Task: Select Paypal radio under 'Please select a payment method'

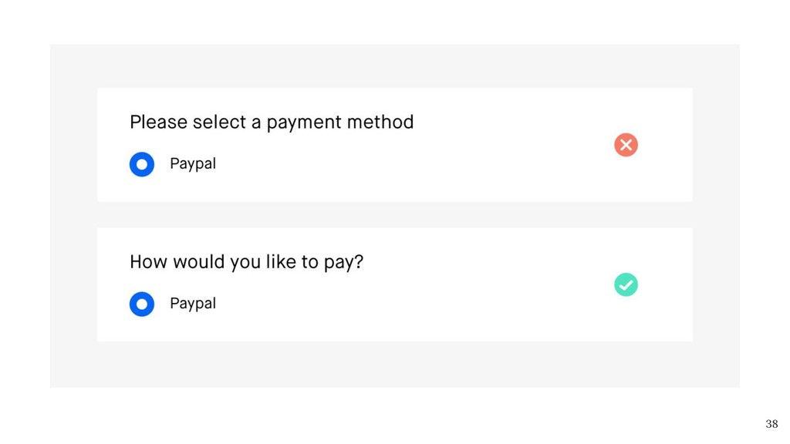Action: coord(142,164)
